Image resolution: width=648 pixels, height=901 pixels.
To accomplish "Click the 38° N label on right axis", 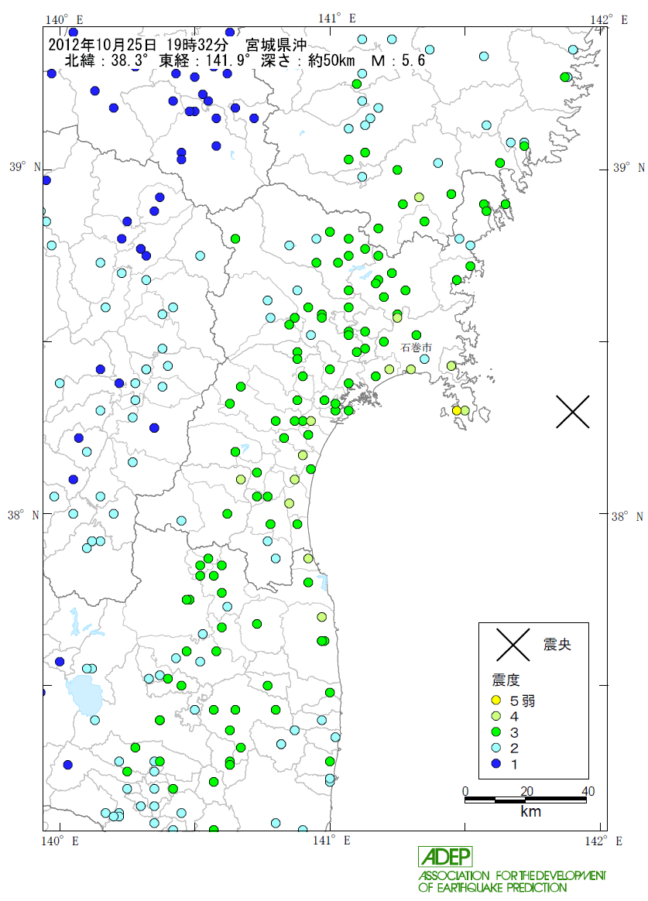I will 627,516.
